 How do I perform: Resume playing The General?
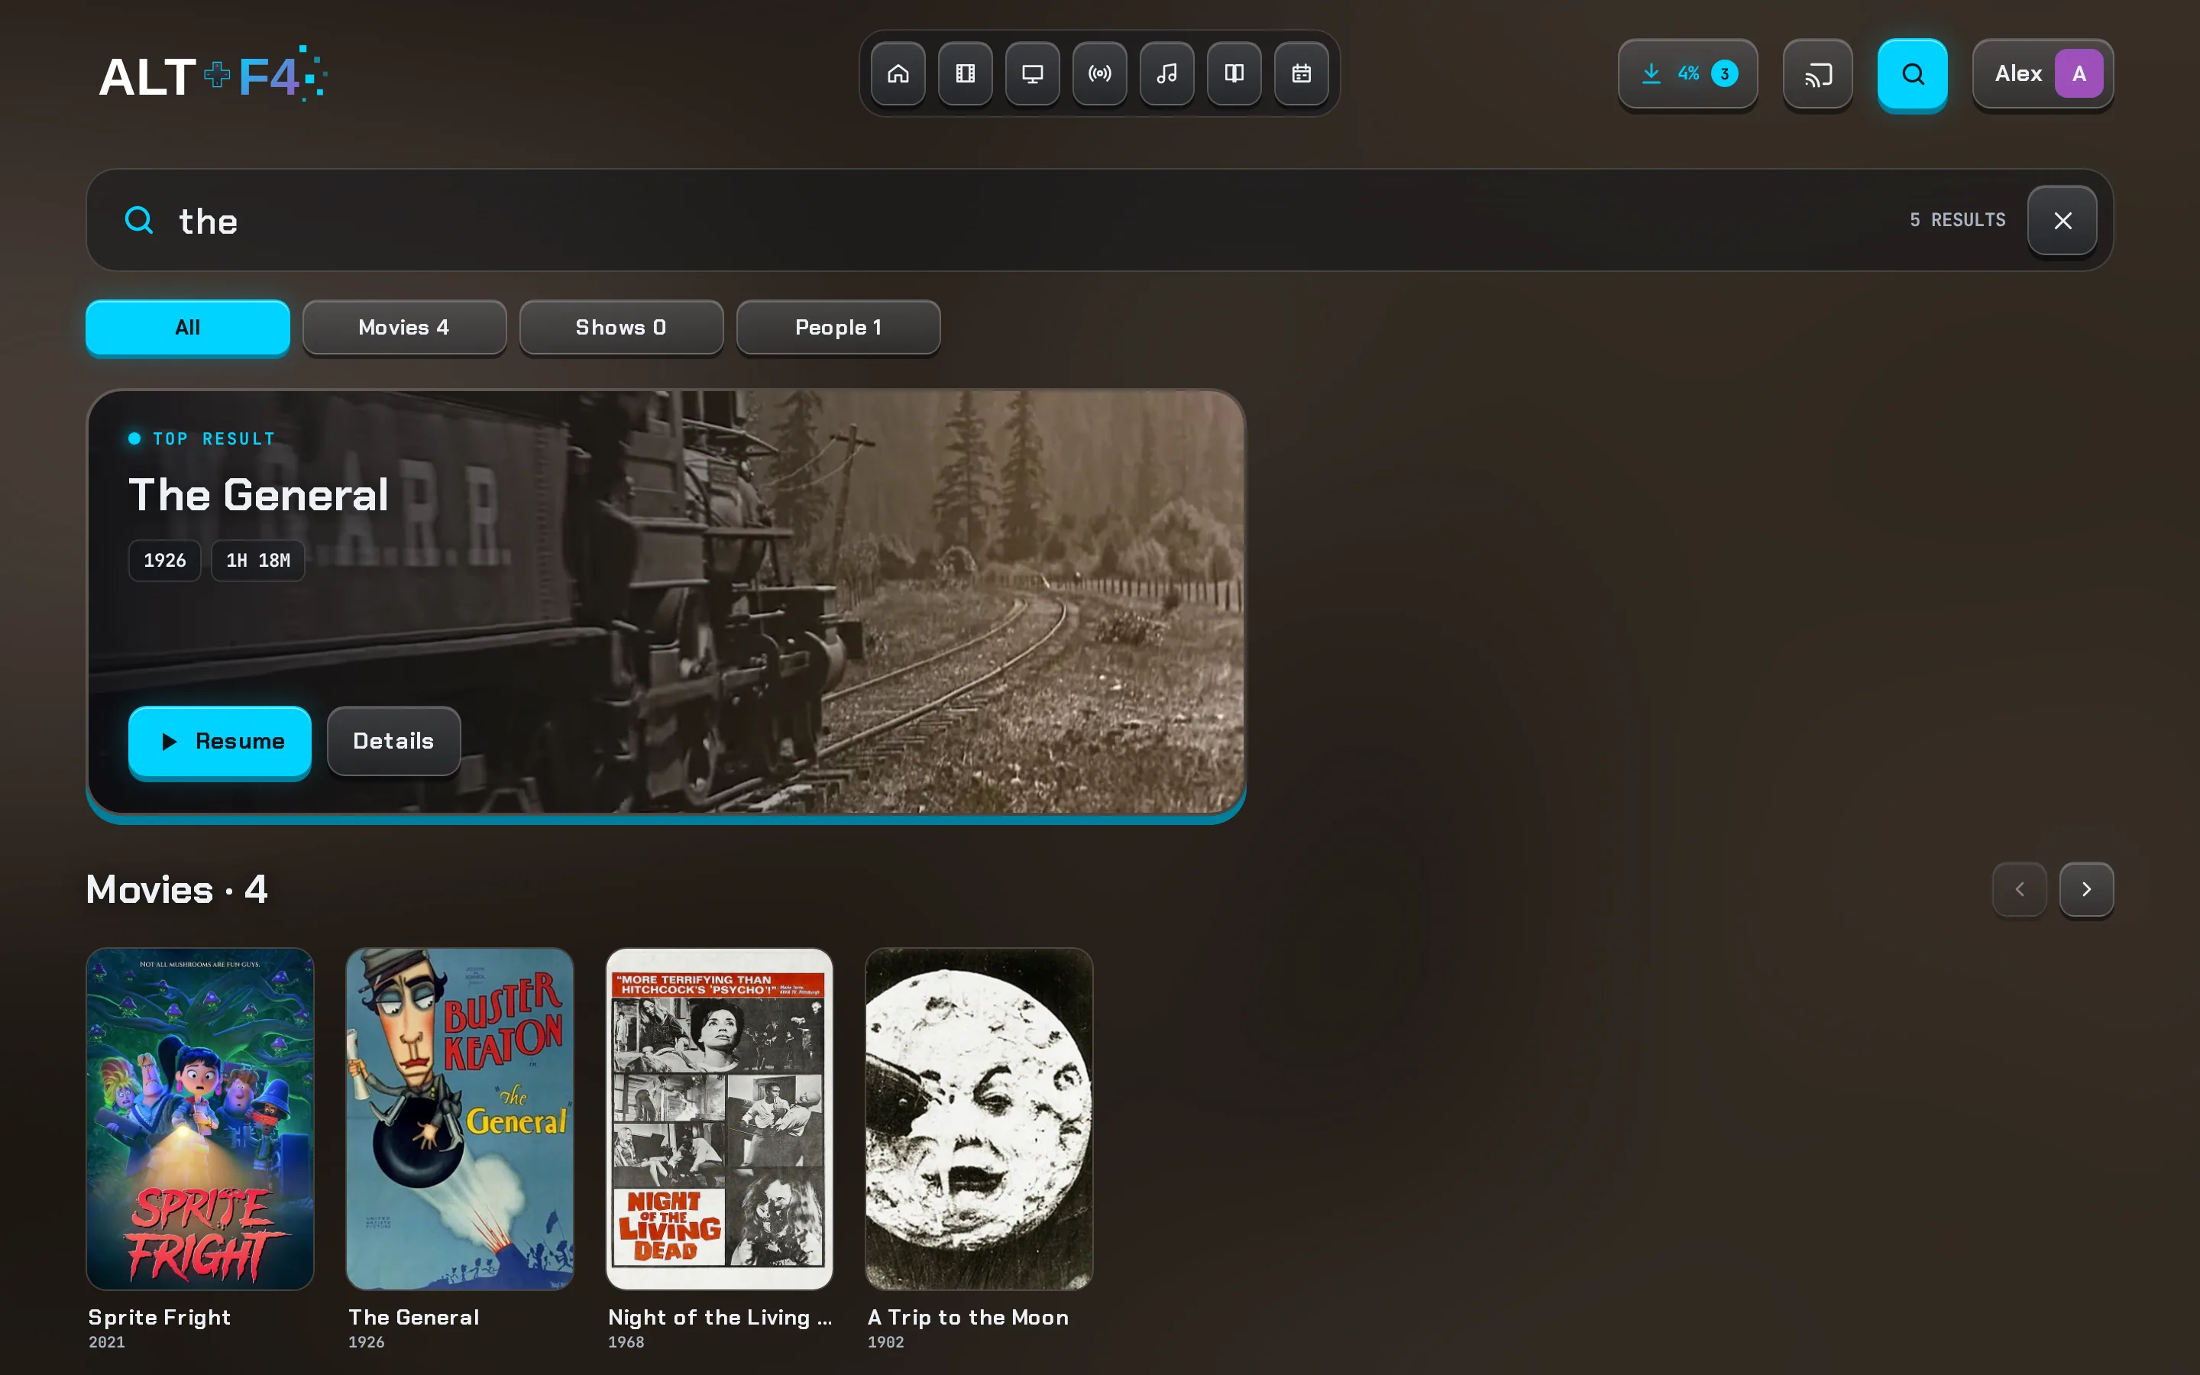pos(220,741)
